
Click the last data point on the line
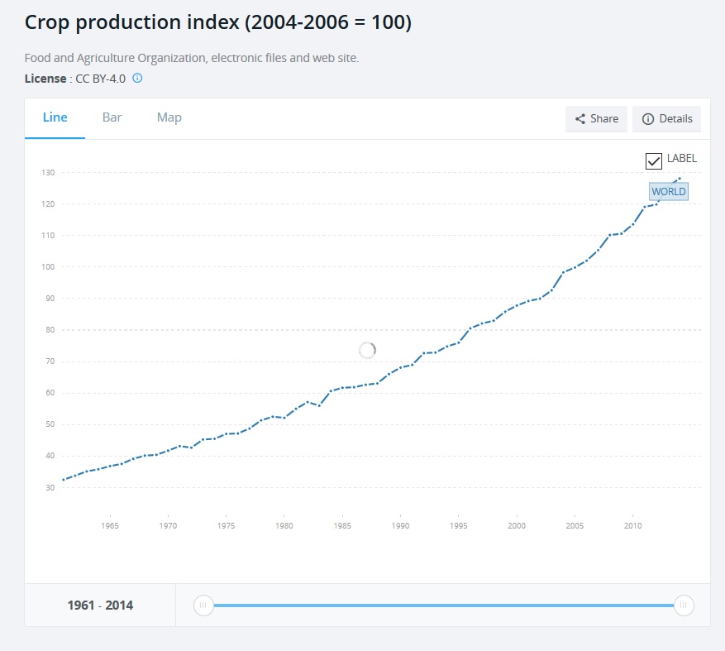click(x=680, y=179)
